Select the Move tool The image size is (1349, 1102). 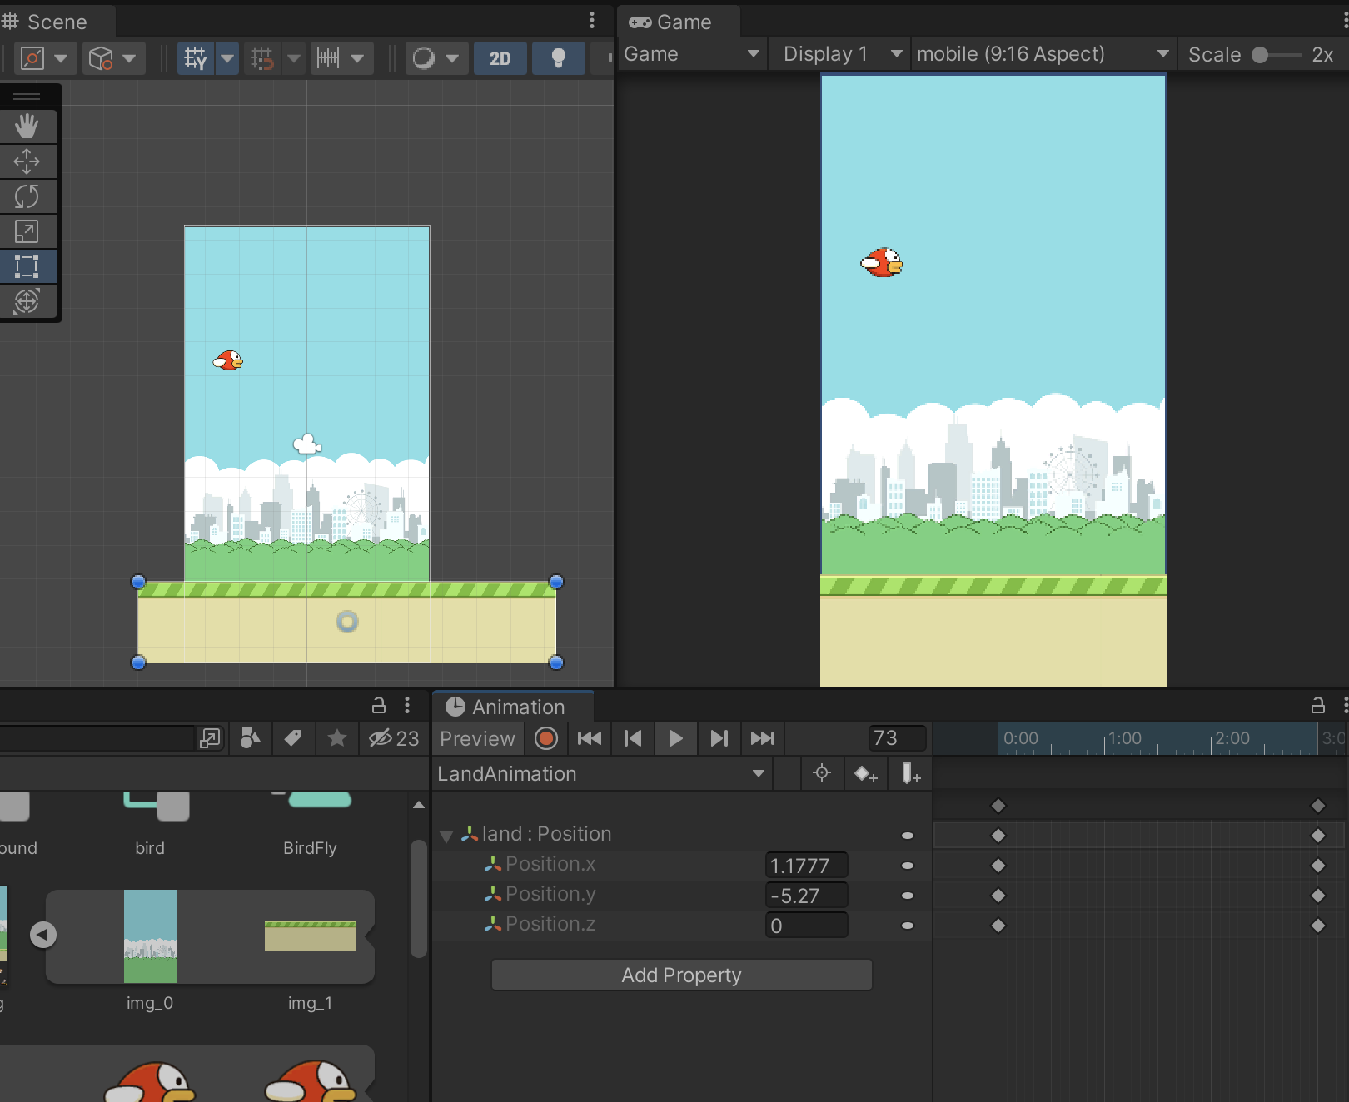(x=27, y=161)
